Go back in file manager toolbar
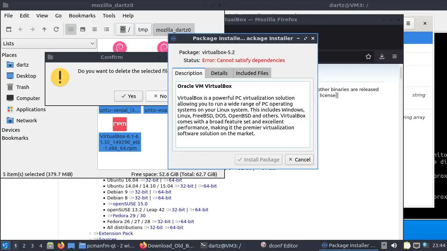 pos(21,30)
